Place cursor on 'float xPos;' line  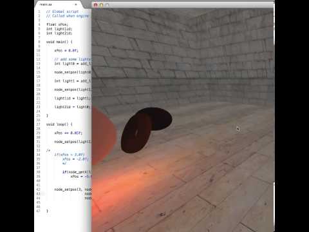point(57,24)
